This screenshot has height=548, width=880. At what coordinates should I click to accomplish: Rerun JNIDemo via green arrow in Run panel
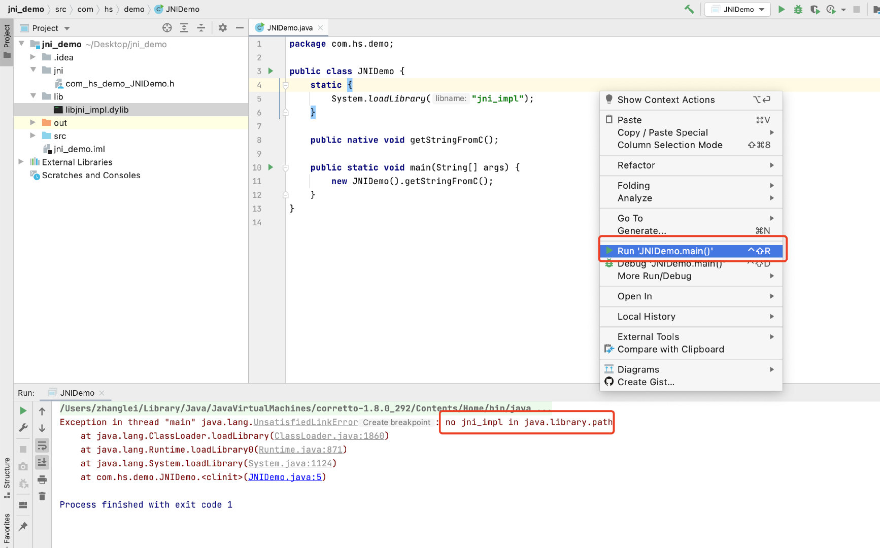click(x=23, y=411)
